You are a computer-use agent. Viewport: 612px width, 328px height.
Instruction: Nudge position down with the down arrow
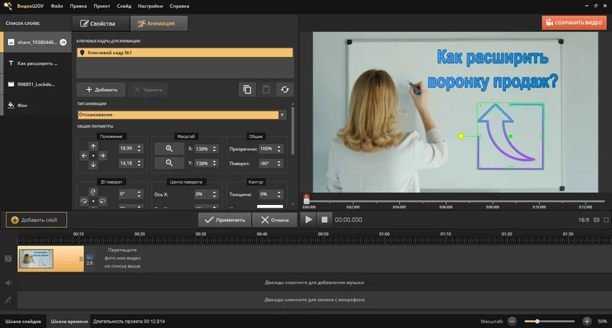pos(93,164)
